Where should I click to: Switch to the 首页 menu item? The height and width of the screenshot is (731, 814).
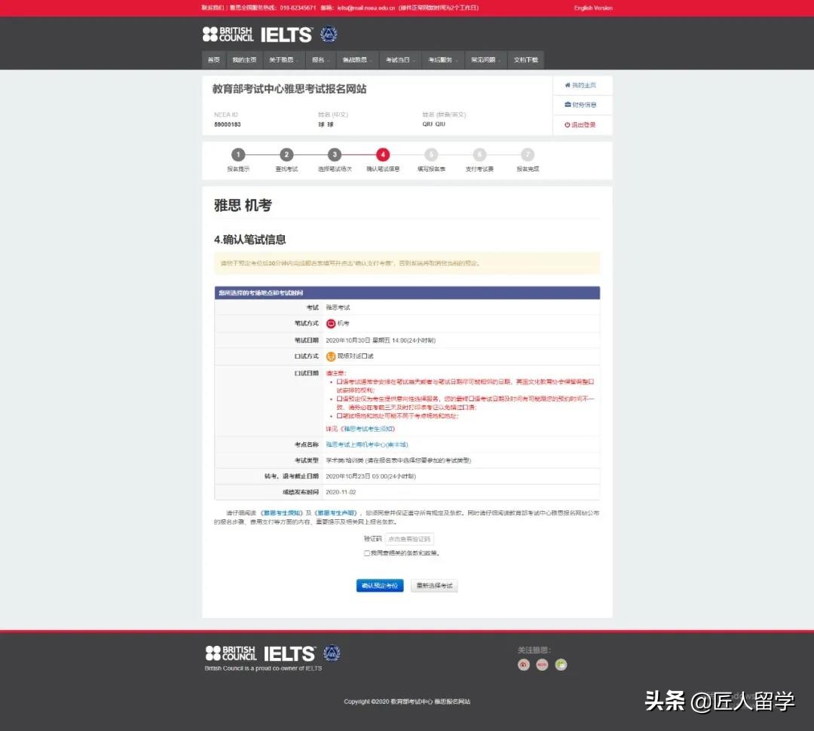pyautogui.click(x=213, y=60)
